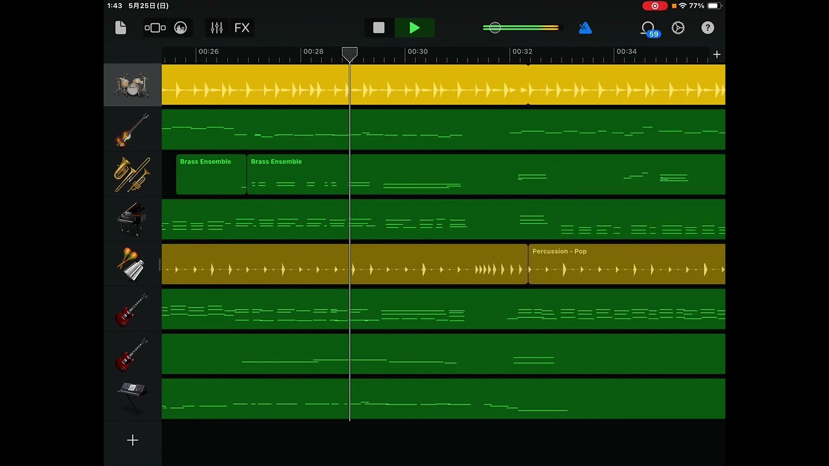Open track controls mixer sliders
The width and height of the screenshot is (829, 466).
point(216,28)
